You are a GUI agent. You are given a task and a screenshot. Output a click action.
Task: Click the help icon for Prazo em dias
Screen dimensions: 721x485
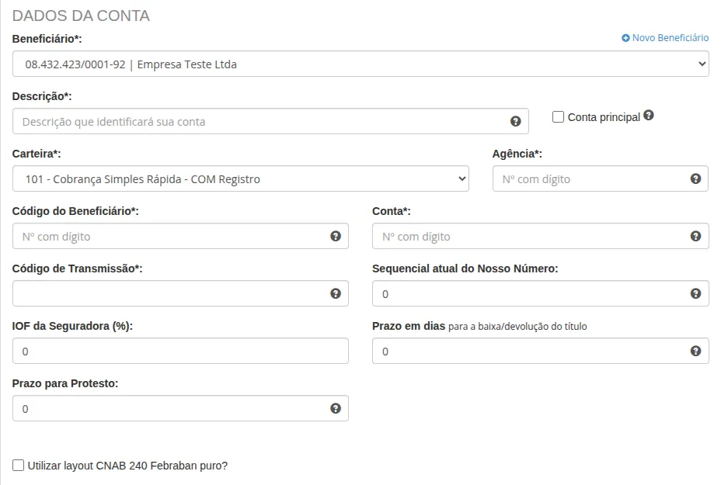(694, 351)
